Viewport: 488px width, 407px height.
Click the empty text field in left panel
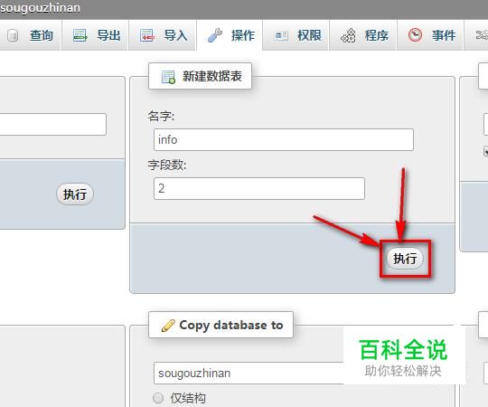53,124
